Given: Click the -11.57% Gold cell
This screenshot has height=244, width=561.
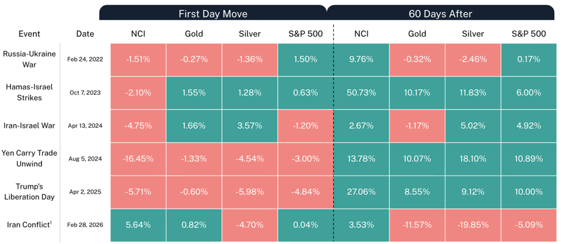Looking at the screenshot, I should 417,225.
